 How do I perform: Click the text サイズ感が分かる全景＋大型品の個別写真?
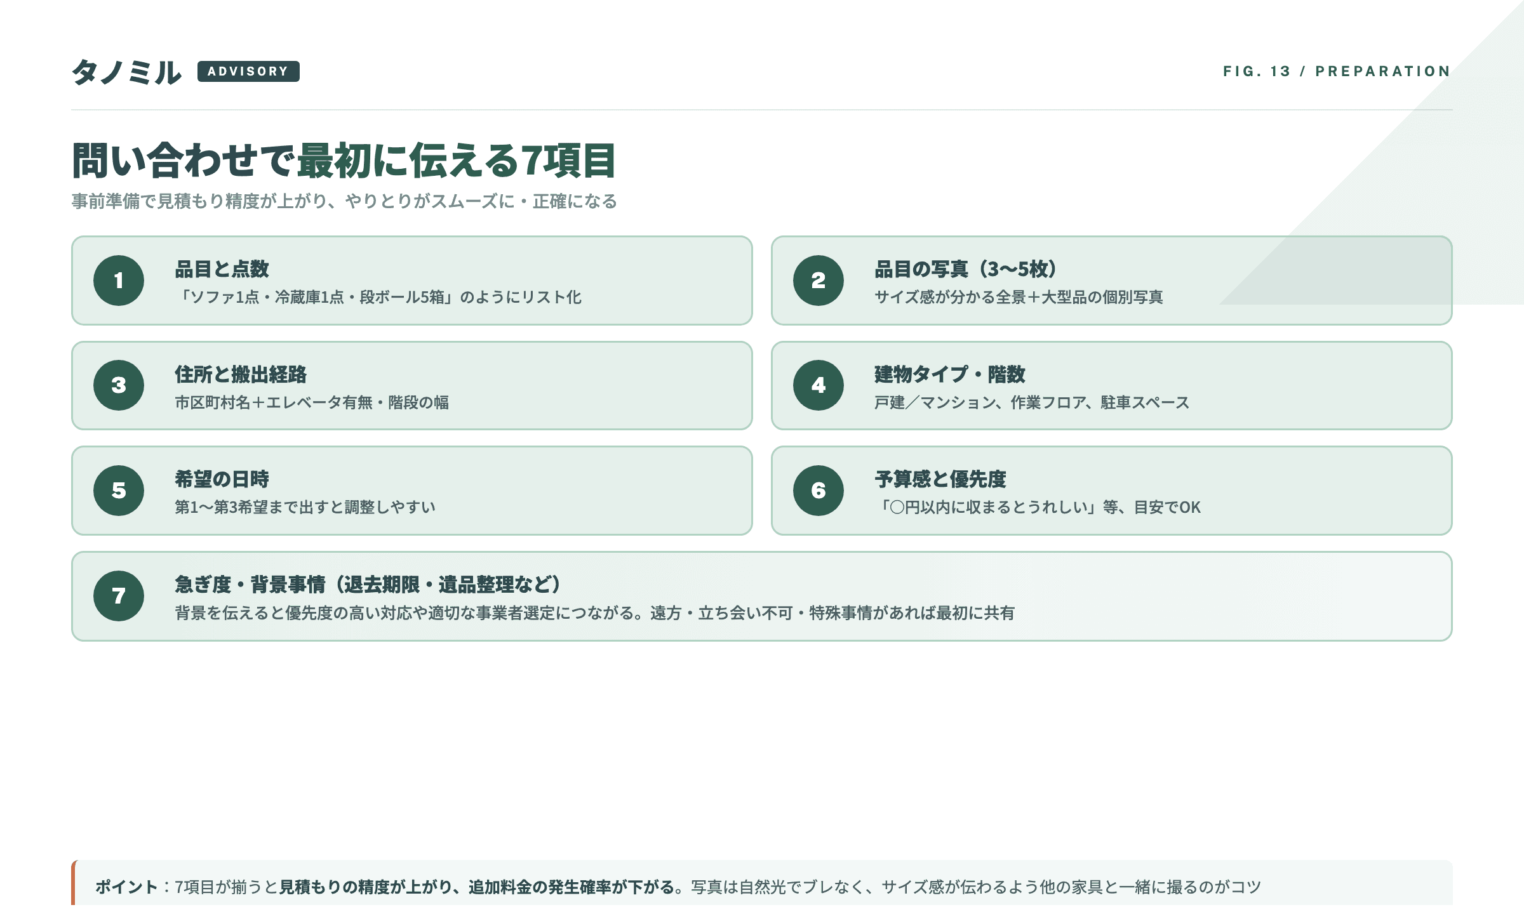click(x=1019, y=297)
